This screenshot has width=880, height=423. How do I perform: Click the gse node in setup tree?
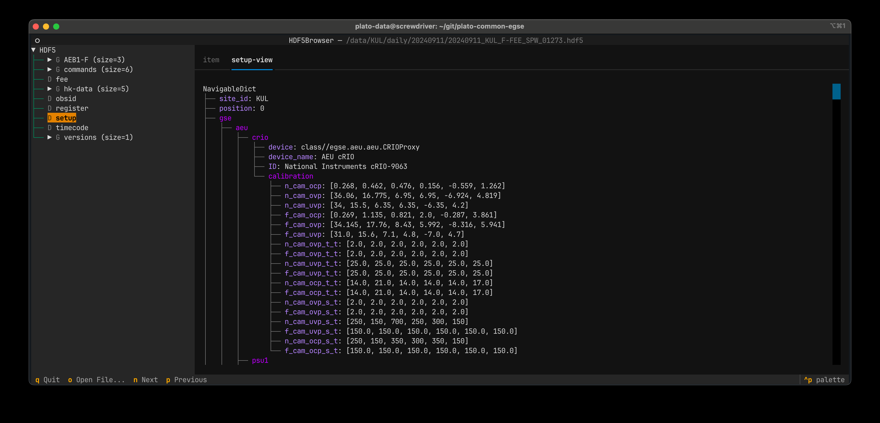(x=225, y=118)
